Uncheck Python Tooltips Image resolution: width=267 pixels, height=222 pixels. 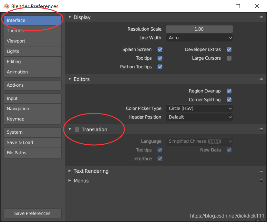(x=160, y=67)
